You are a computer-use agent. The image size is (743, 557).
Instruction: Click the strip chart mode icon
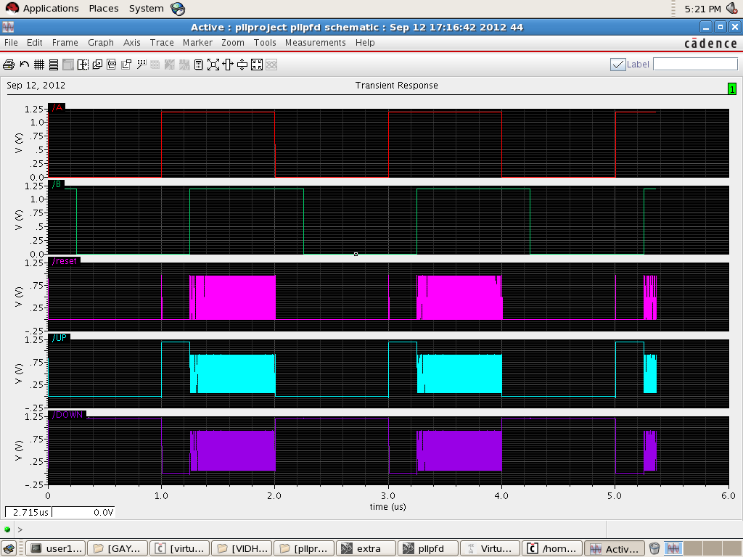click(x=54, y=65)
